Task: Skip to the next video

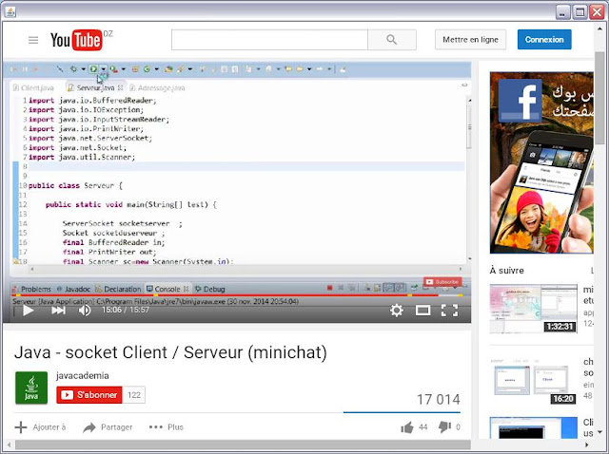Action: 58,311
